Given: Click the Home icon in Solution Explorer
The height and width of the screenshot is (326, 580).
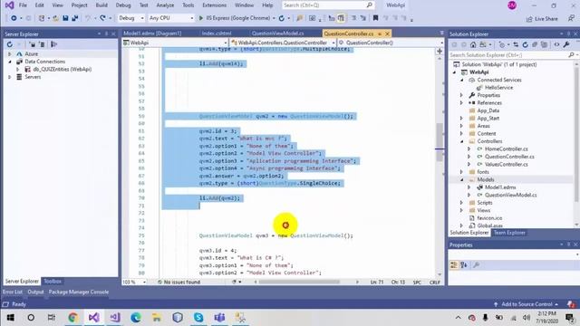Looking at the screenshot, I should (473, 44).
